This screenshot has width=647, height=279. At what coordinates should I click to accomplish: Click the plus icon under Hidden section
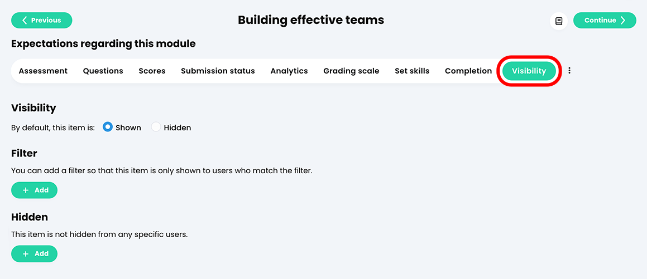pos(26,253)
